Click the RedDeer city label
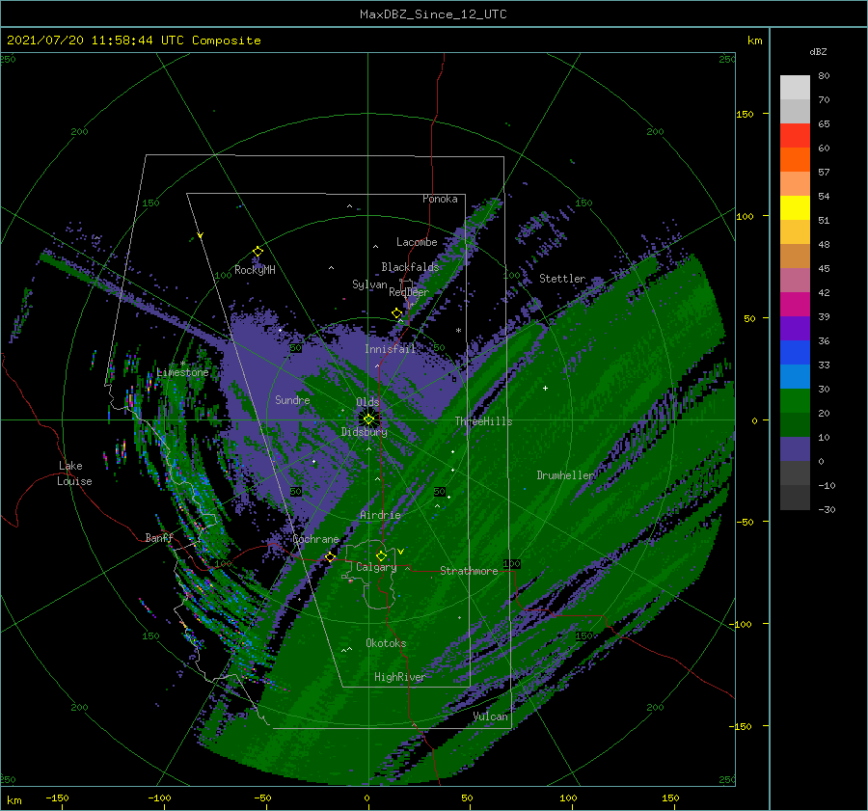Screen dimensions: 868x811 pyautogui.click(x=409, y=292)
